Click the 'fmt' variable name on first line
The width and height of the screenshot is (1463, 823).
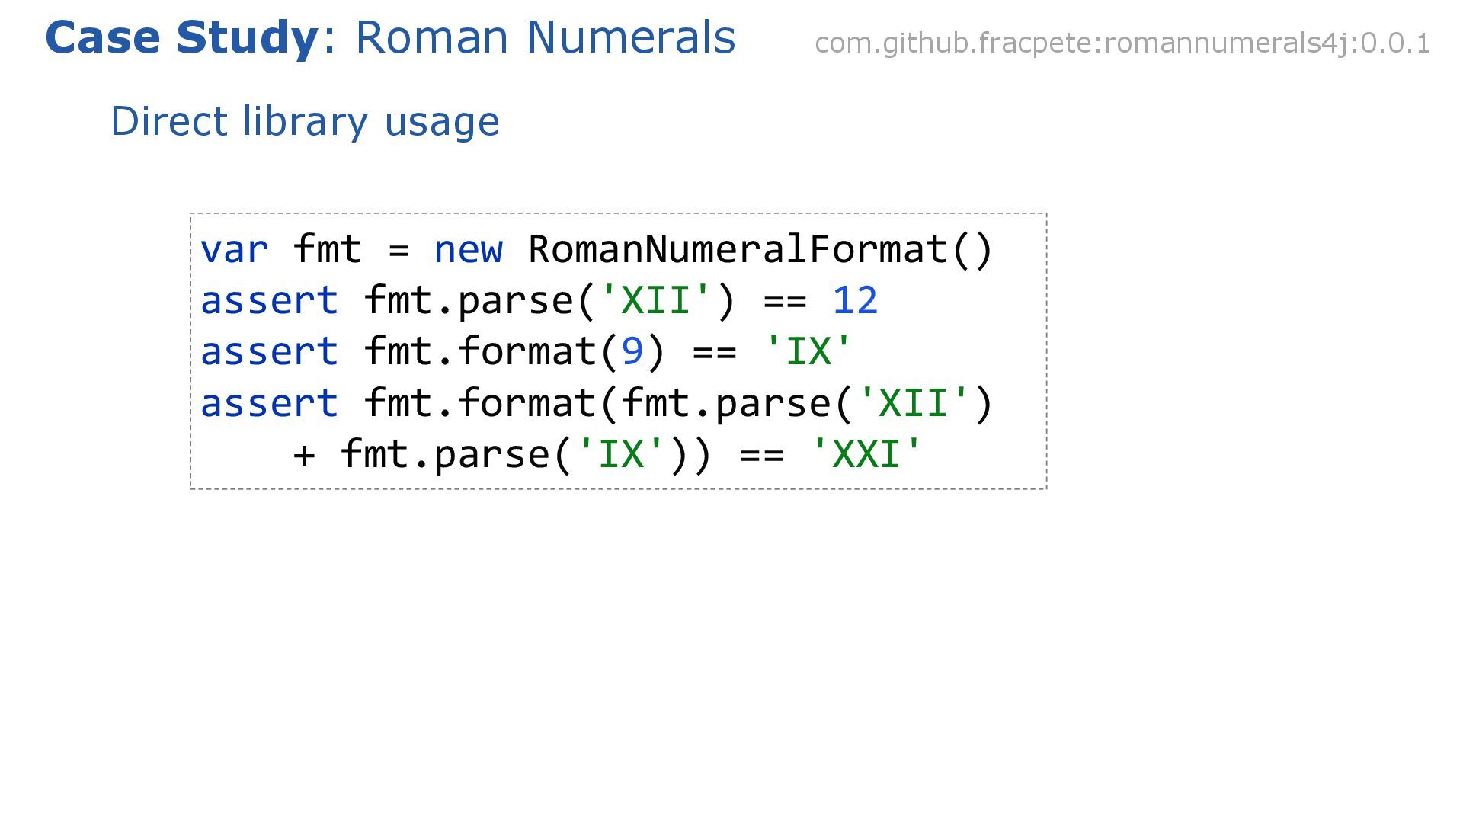[327, 250]
